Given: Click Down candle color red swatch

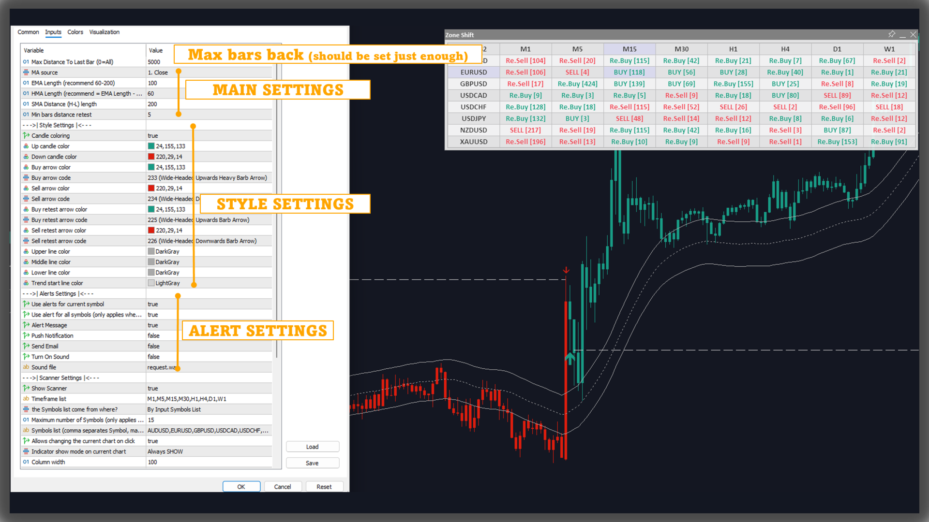Looking at the screenshot, I should (151, 157).
